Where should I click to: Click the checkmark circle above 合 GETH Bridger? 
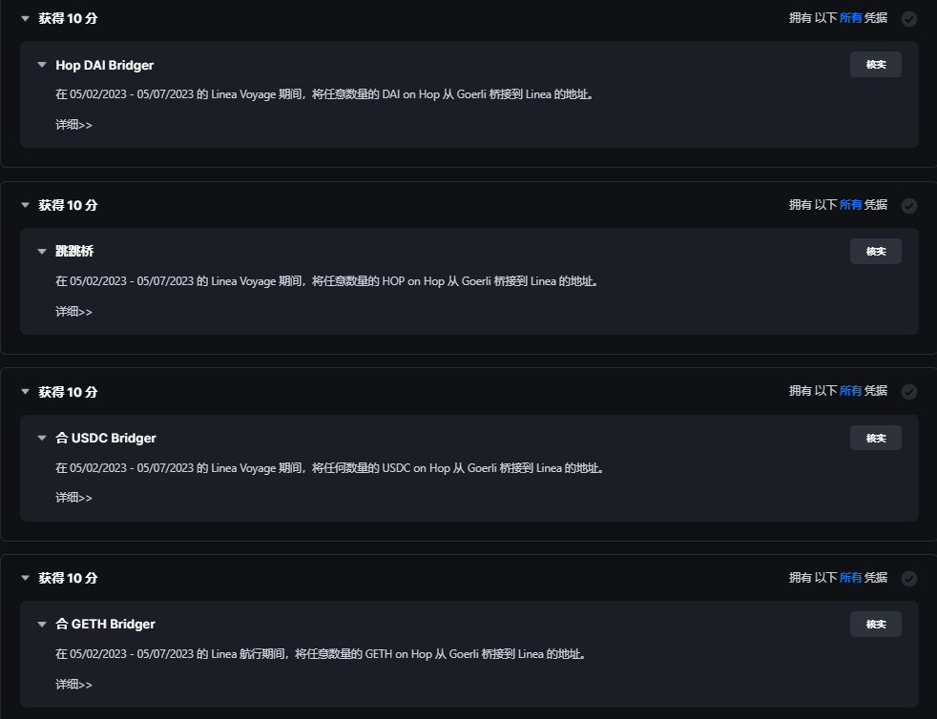tap(909, 578)
